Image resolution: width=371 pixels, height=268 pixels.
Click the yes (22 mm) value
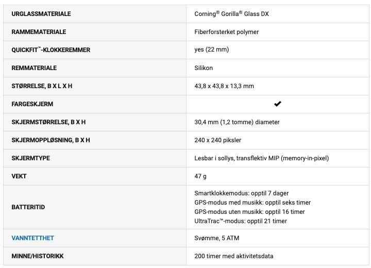pyautogui.click(x=212, y=49)
